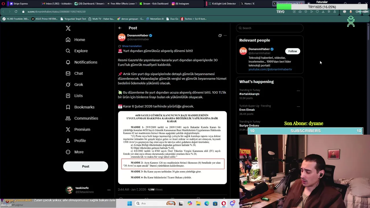The width and height of the screenshot is (370, 208).
Task: Open the attached decree document image
Action: click(x=172, y=148)
